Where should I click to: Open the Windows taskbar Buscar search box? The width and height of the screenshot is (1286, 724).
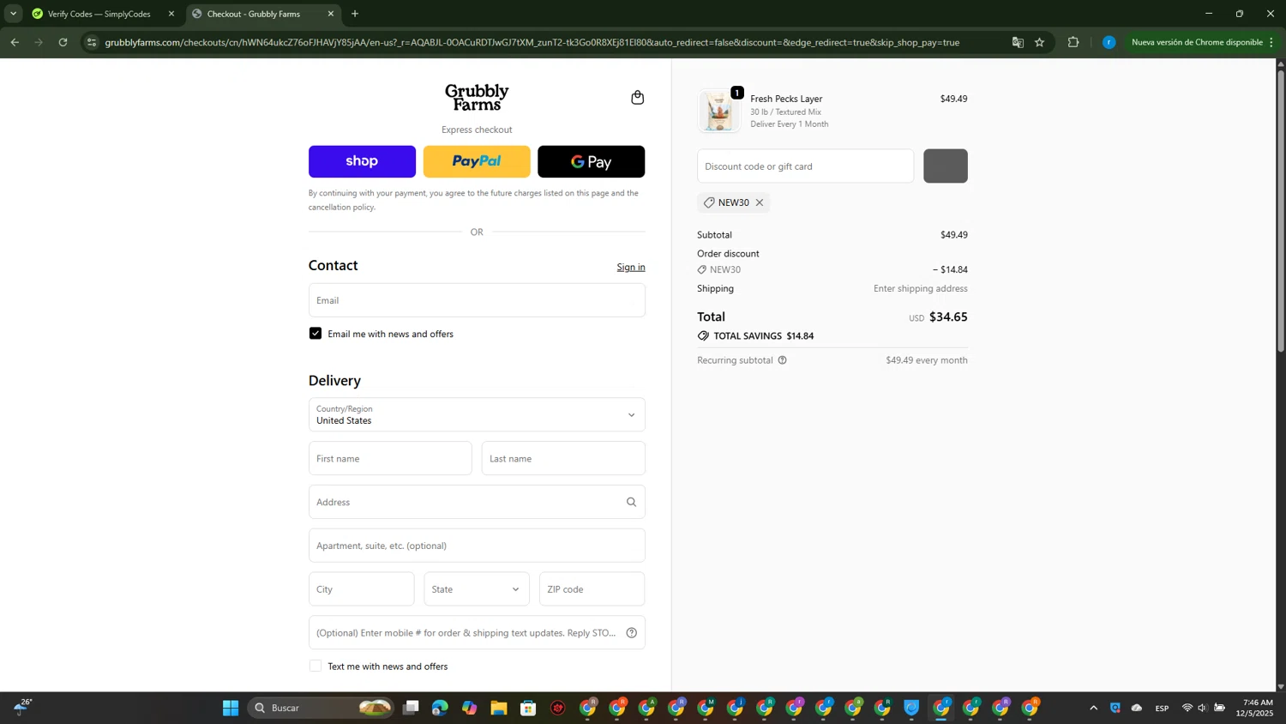pos(321,708)
